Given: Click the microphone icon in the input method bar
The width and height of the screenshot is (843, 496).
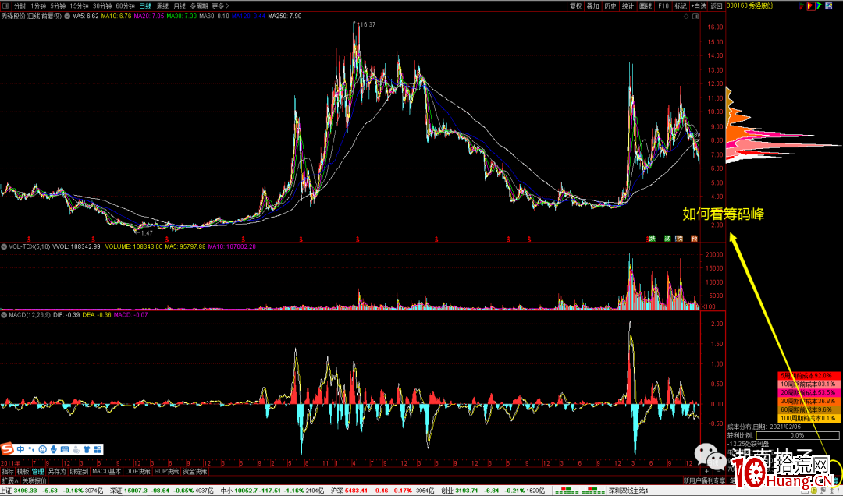Looking at the screenshot, I should (54, 448).
